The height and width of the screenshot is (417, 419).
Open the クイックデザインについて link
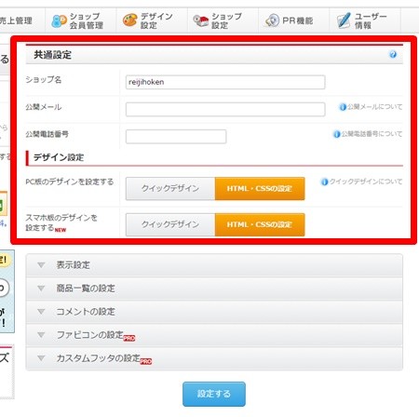coord(366,182)
